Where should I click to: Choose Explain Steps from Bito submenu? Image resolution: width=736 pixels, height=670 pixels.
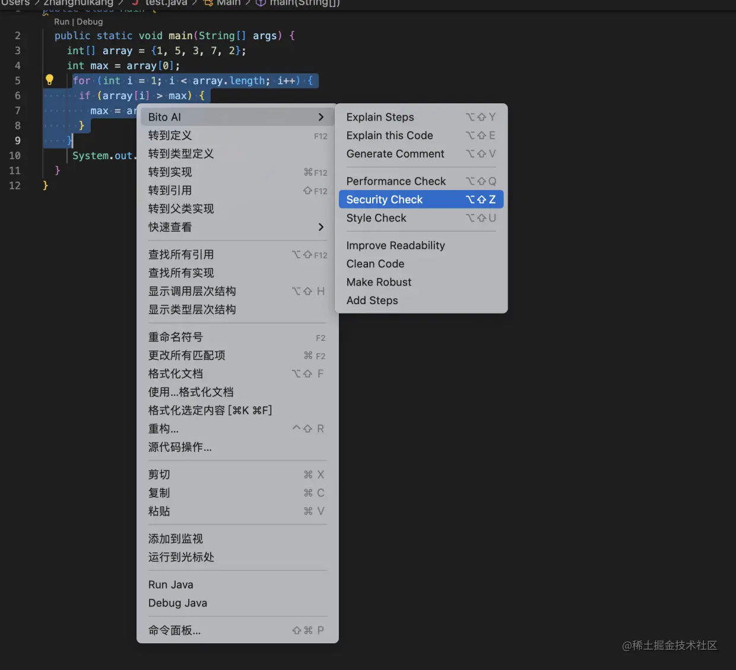tap(421, 117)
